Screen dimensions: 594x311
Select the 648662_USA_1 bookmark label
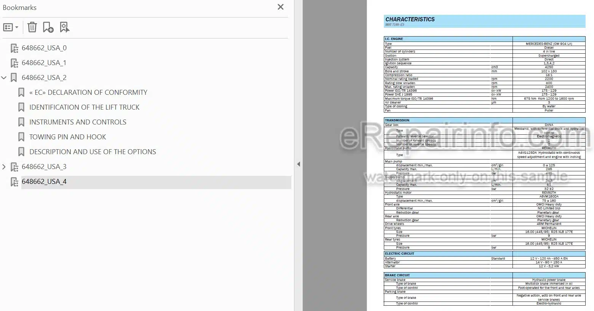(x=44, y=63)
